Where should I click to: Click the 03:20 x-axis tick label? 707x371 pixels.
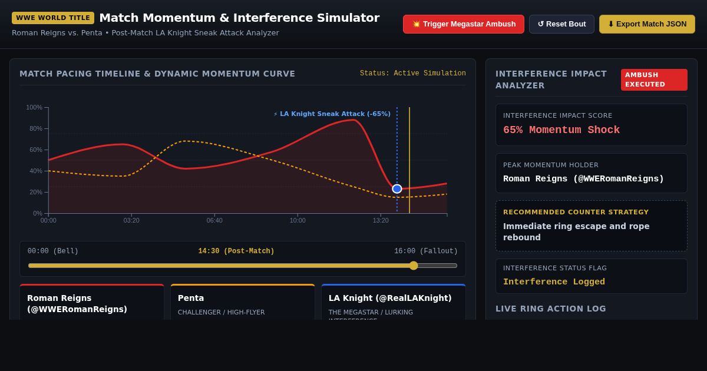click(x=131, y=220)
